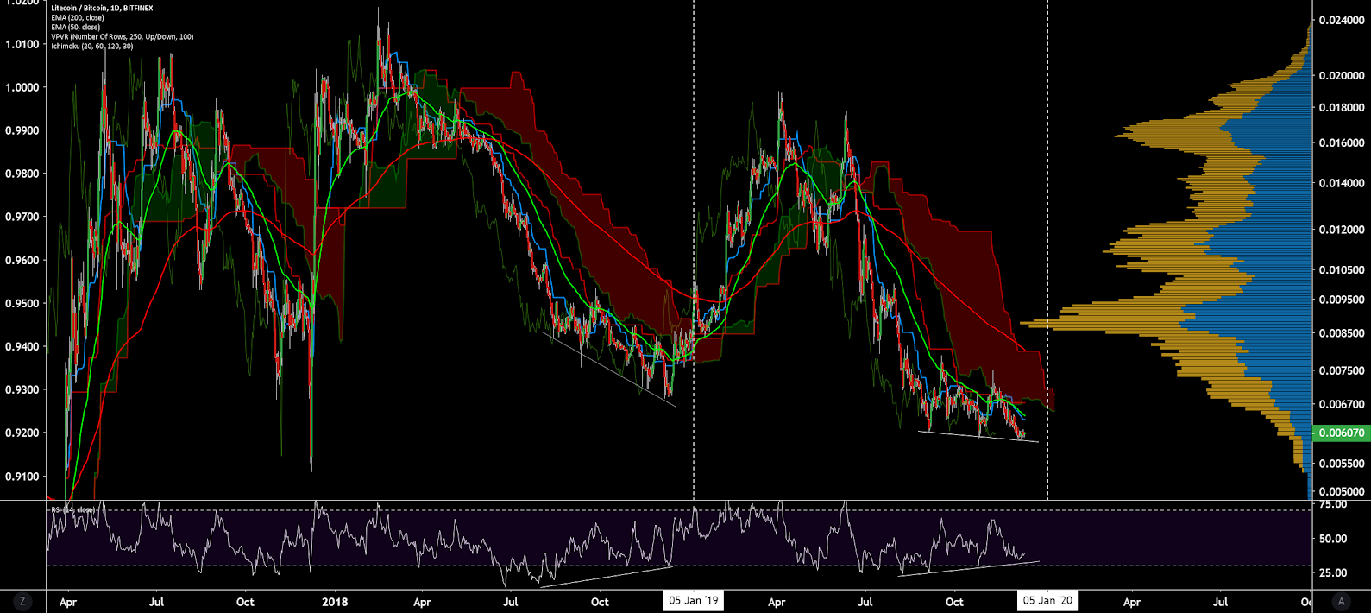Viewport: 1371px width, 613px height.
Task: Select the EMA (50, close) indicator label
Action: click(x=76, y=27)
